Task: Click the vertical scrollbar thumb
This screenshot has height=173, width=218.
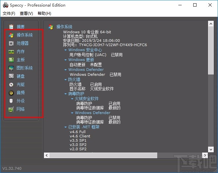Action: (211, 50)
